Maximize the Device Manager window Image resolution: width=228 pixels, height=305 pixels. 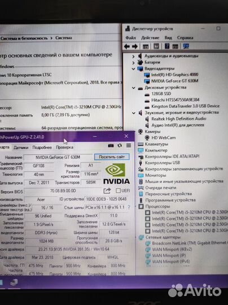pos(218,29)
